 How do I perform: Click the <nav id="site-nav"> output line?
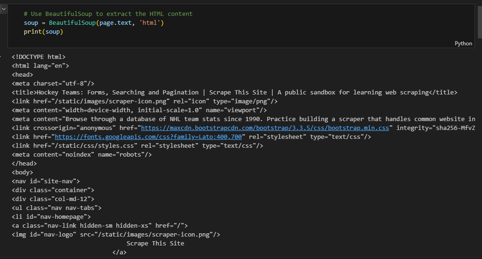click(46, 181)
